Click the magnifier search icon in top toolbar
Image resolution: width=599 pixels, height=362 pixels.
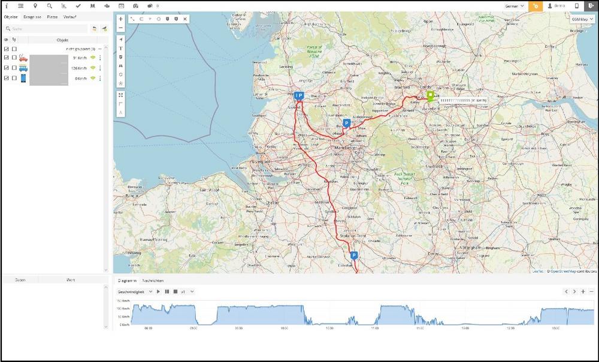pos(50,5)
